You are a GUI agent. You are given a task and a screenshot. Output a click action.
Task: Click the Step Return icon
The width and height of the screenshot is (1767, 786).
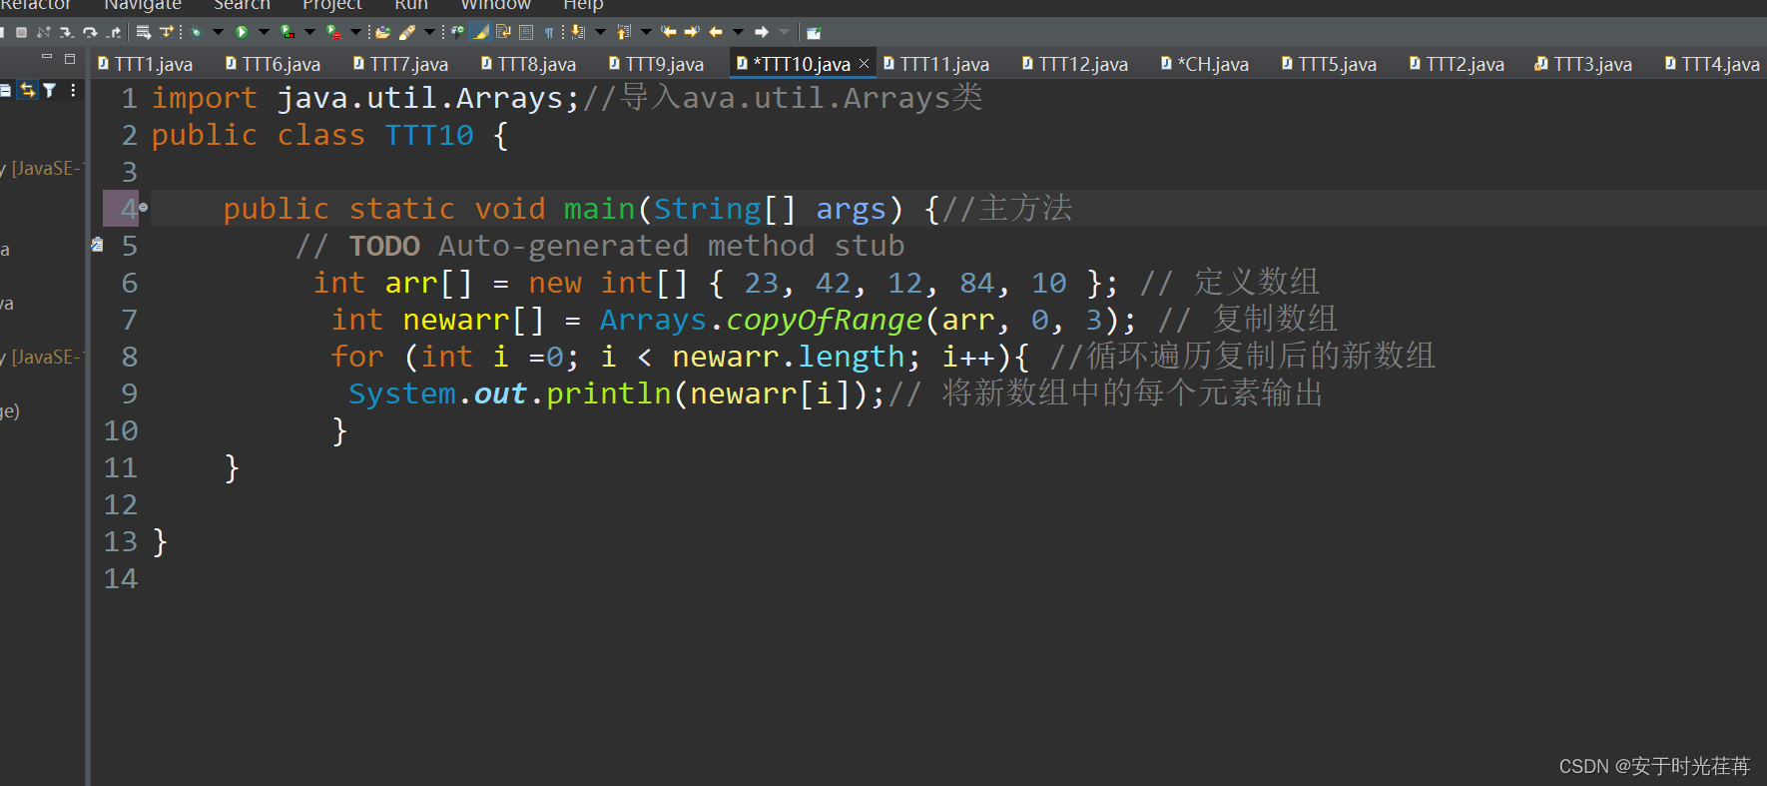pyautogui.click(x=114, y=32)
